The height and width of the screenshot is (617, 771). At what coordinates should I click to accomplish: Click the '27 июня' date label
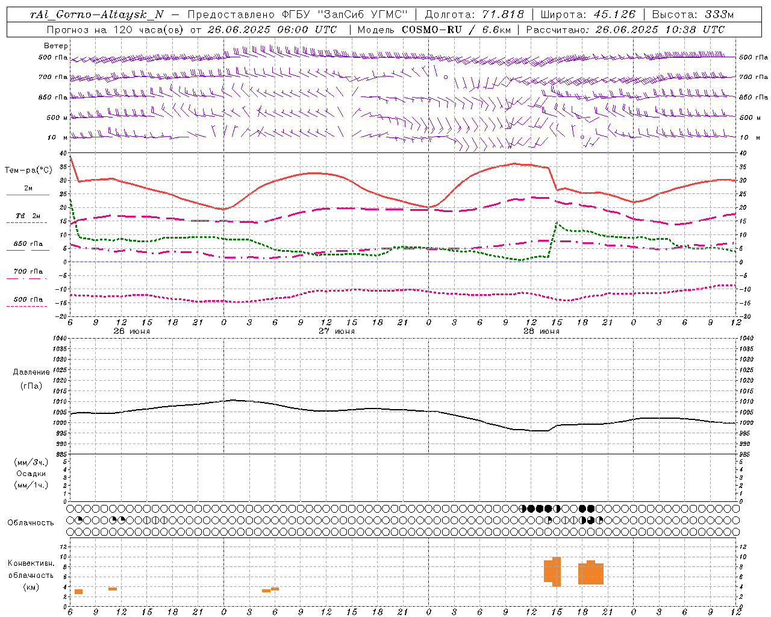pyautogui.click(x=337, y=331)
